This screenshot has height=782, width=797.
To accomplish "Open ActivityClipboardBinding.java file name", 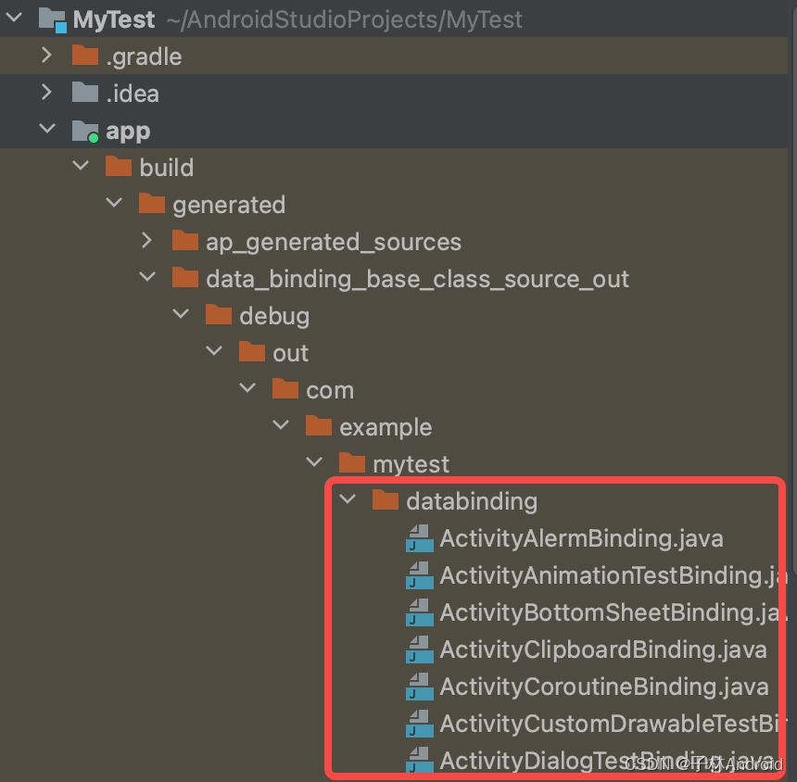I will tap(604, 650).
